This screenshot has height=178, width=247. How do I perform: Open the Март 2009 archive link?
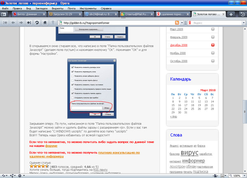[177, 29]
